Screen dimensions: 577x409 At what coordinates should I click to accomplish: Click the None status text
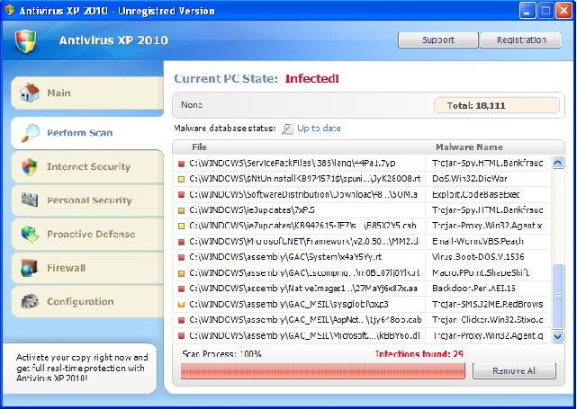pyautogui.click(x=192, y=105)
